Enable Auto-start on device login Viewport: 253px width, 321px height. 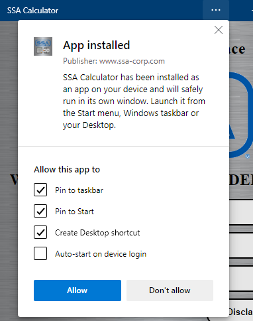coord(40,253)
